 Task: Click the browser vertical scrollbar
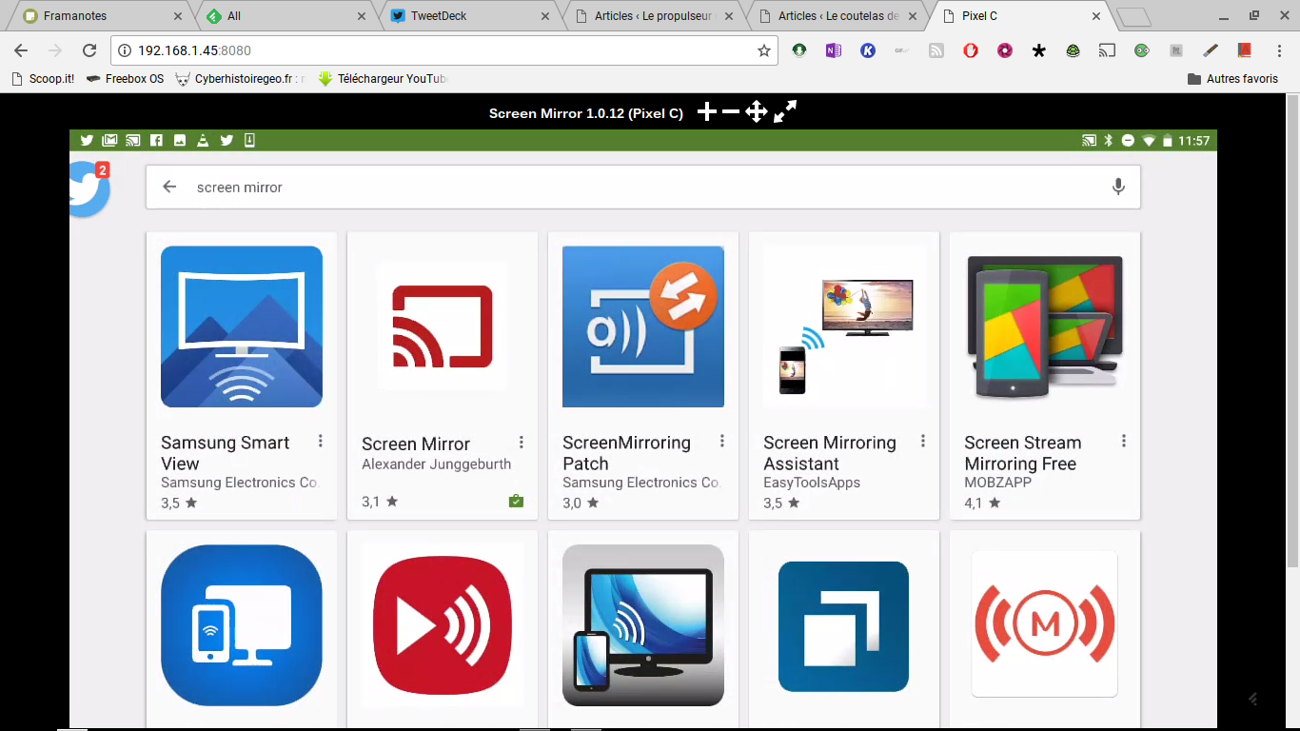click(x=1292, y=333)
